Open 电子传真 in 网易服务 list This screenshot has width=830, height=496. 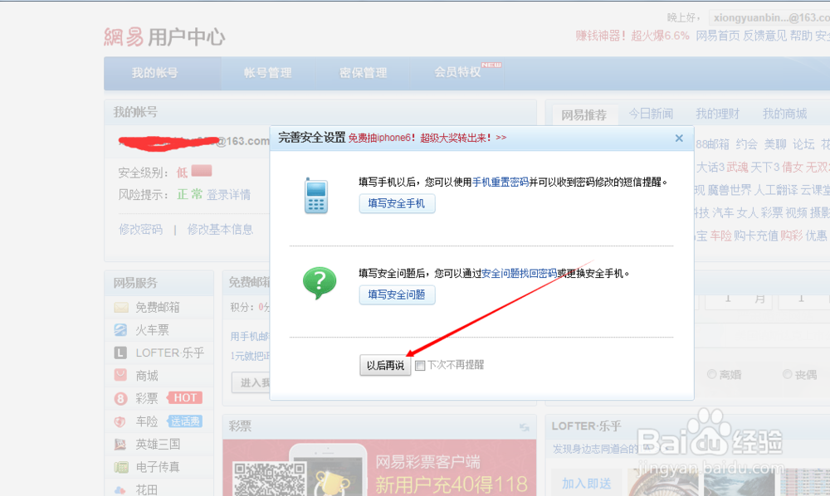tap(157, 467)
